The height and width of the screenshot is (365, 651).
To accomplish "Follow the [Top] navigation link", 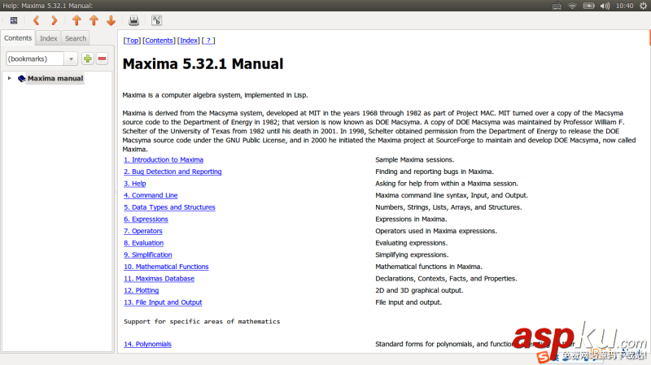I will (x=132, y=40).
